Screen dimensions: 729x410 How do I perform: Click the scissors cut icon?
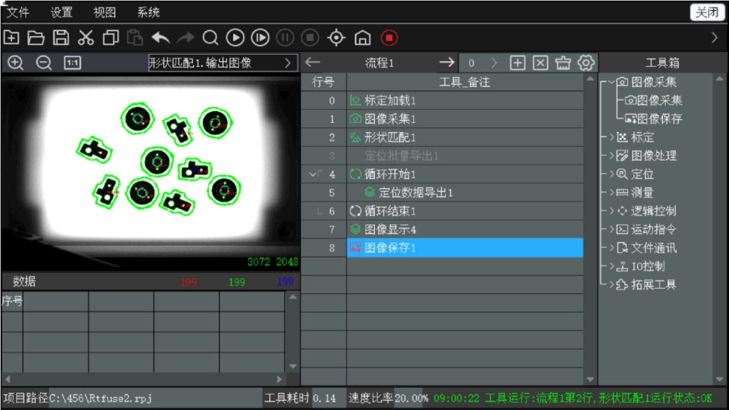[x=86, y=37]
